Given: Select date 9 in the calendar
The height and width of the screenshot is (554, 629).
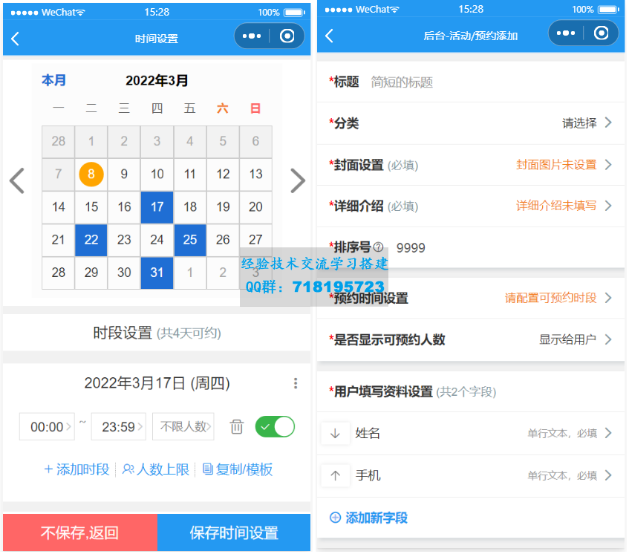Looking at the screenshot, I should (124, 175).
